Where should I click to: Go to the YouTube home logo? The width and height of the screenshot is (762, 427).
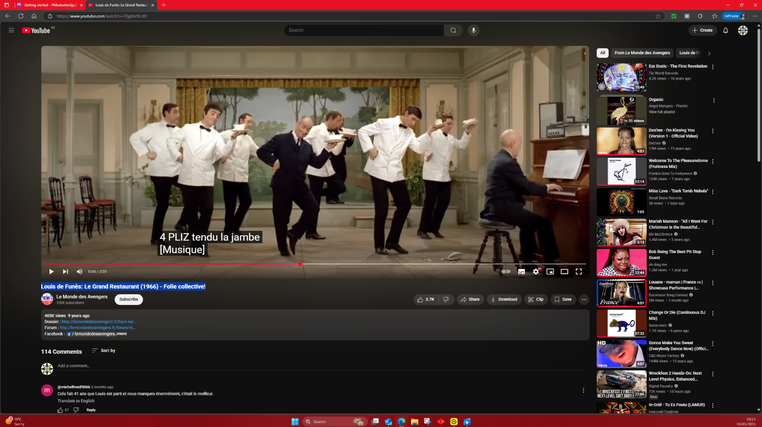36,30
